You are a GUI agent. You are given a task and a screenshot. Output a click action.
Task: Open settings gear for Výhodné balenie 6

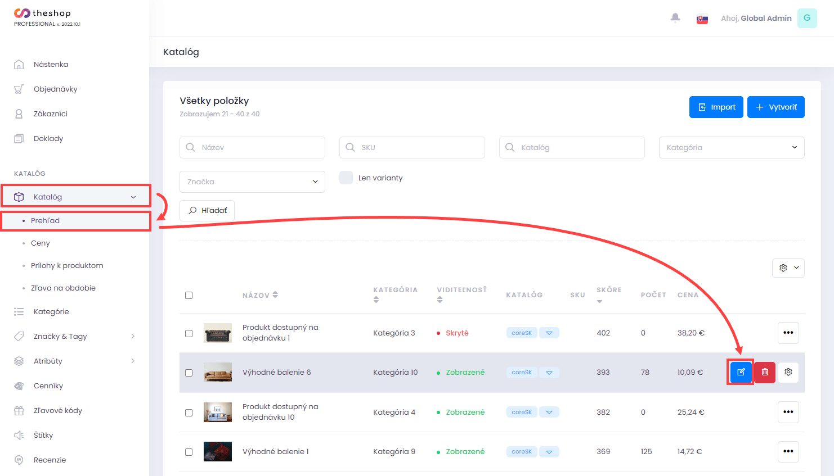788,372
